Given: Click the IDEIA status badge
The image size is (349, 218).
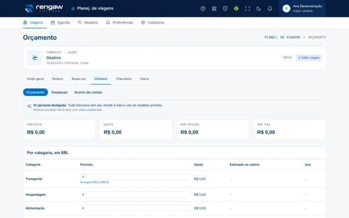Looking at the screenshot, I should click(287, 58).
